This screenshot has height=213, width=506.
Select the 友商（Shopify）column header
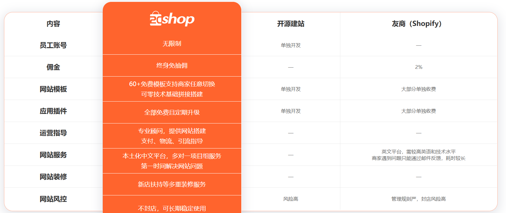point(418,23)
